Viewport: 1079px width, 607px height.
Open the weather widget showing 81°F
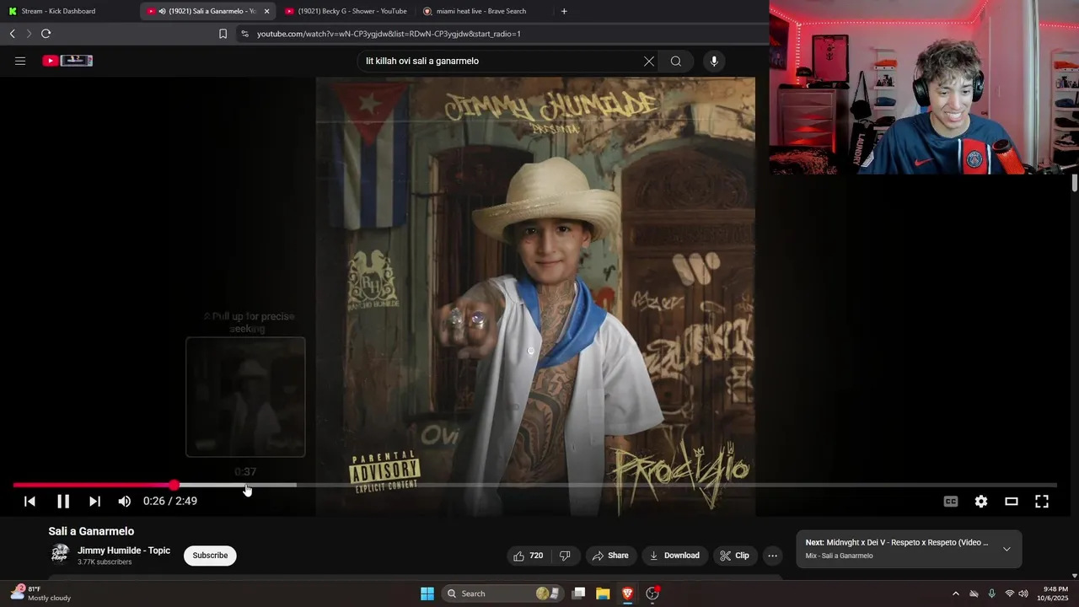42,594
